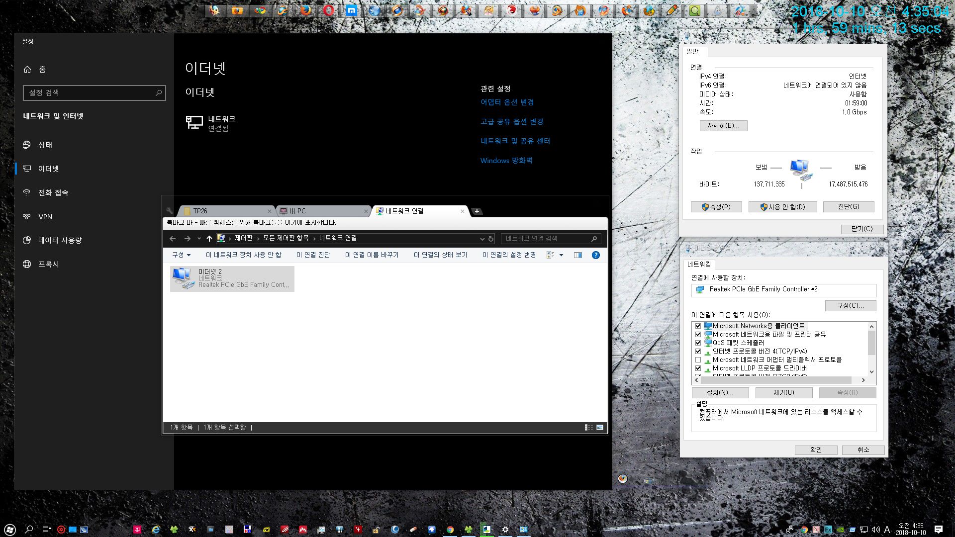Go forward in the Explorer window
The width and height of the screenshot is (955, 537).
187,239
